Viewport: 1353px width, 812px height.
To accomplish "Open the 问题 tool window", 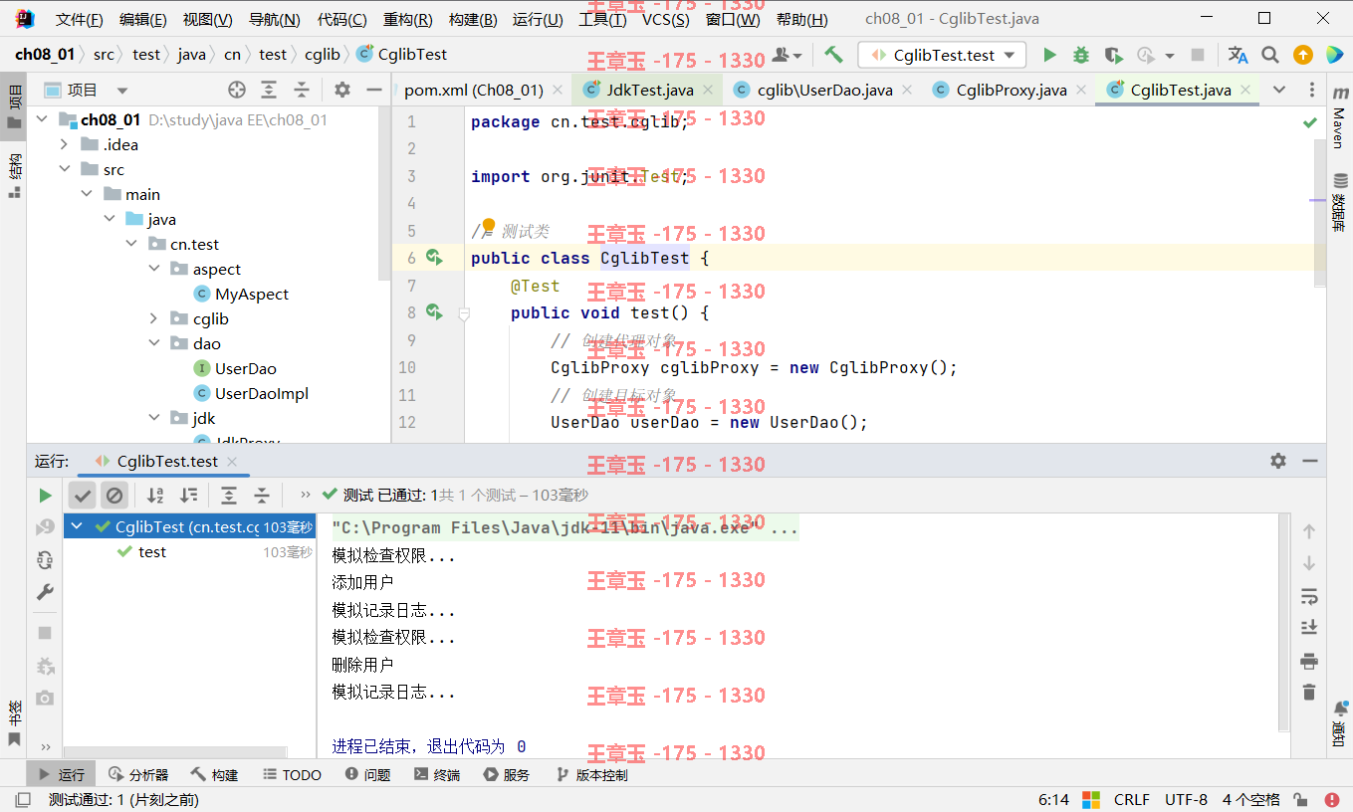I will click(367, 774).
